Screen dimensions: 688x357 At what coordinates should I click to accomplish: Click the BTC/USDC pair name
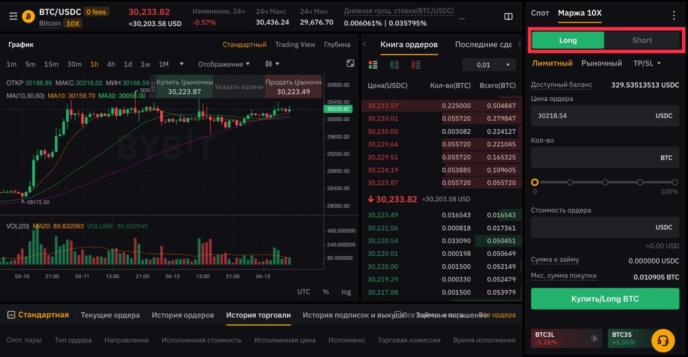60,12
